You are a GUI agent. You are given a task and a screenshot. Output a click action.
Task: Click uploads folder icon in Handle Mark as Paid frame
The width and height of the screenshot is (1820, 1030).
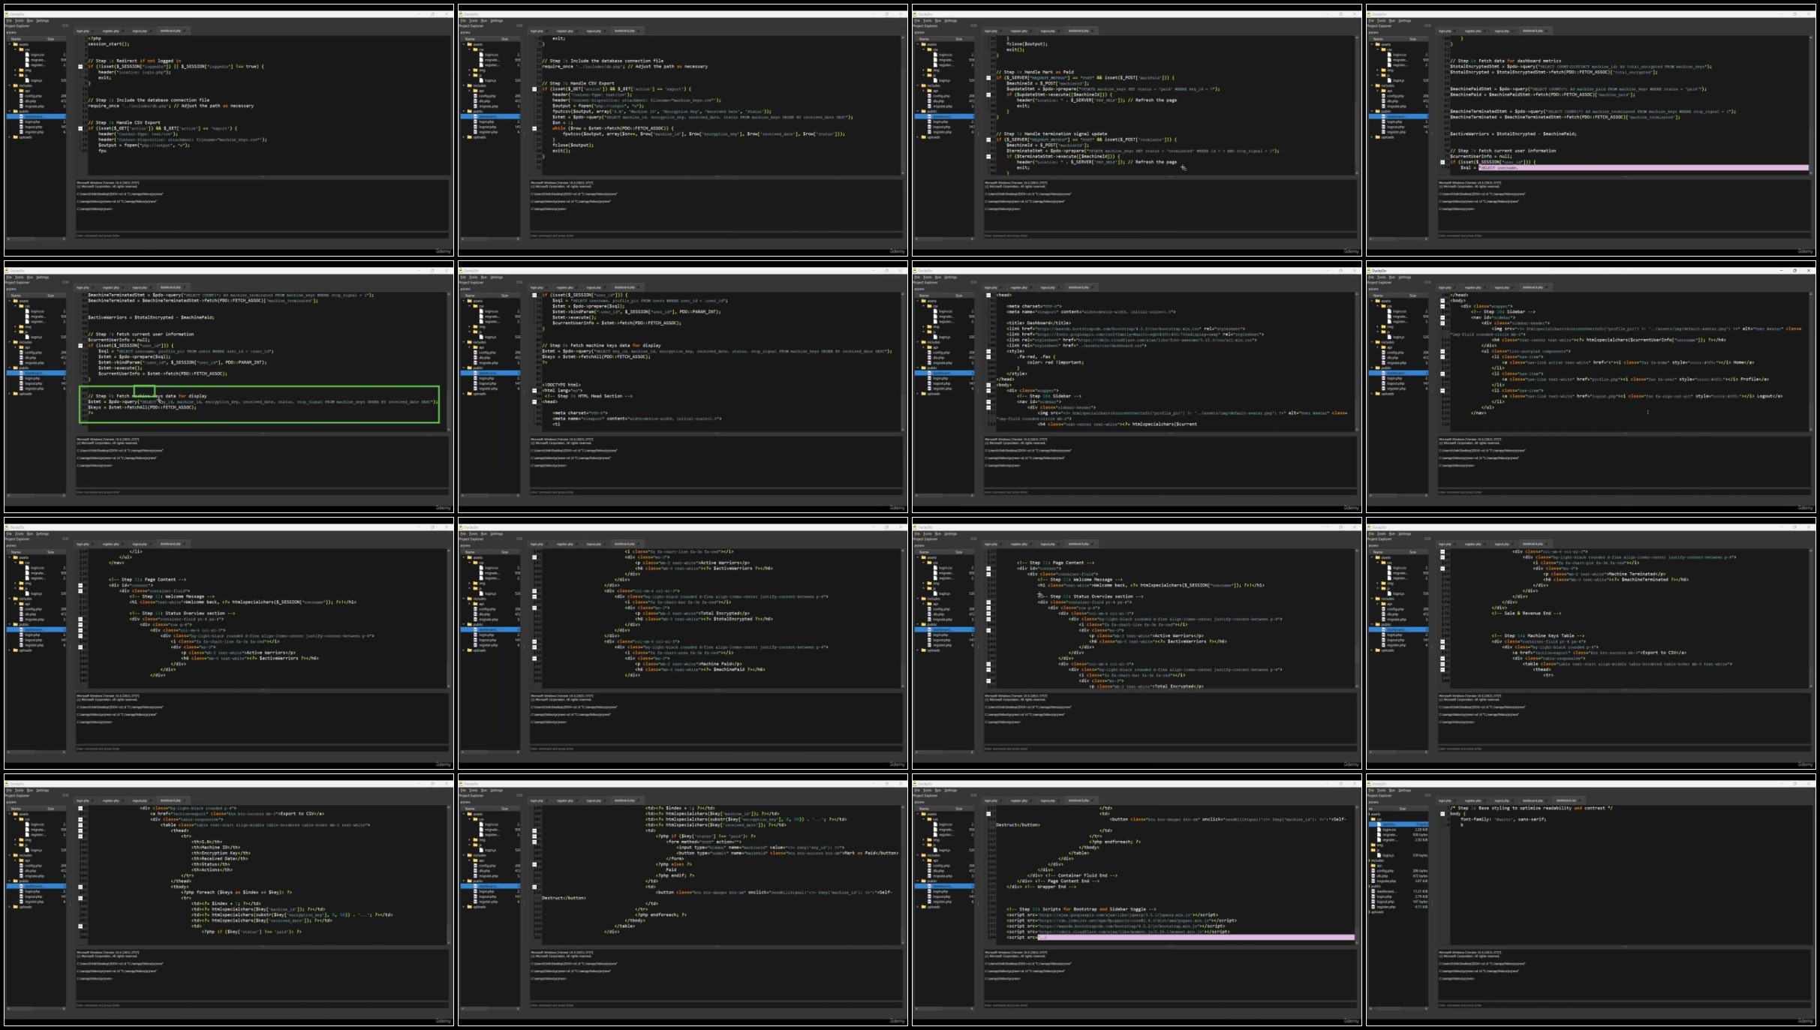click(x=923, y=137)
